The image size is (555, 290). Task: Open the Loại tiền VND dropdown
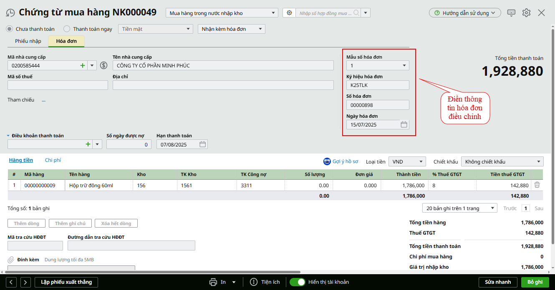click(x=407, y=161)
